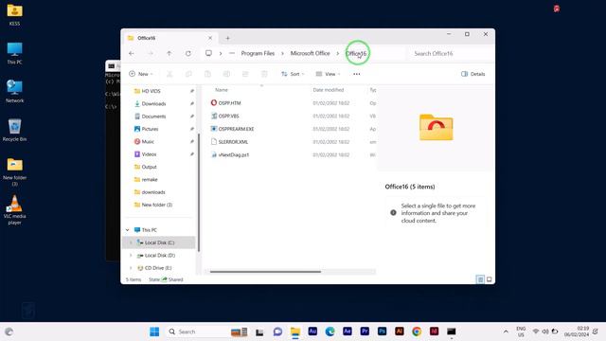Expand the CD Drive (E:) node
This screenshot has width=606, height=341.
tap(131, 268)
